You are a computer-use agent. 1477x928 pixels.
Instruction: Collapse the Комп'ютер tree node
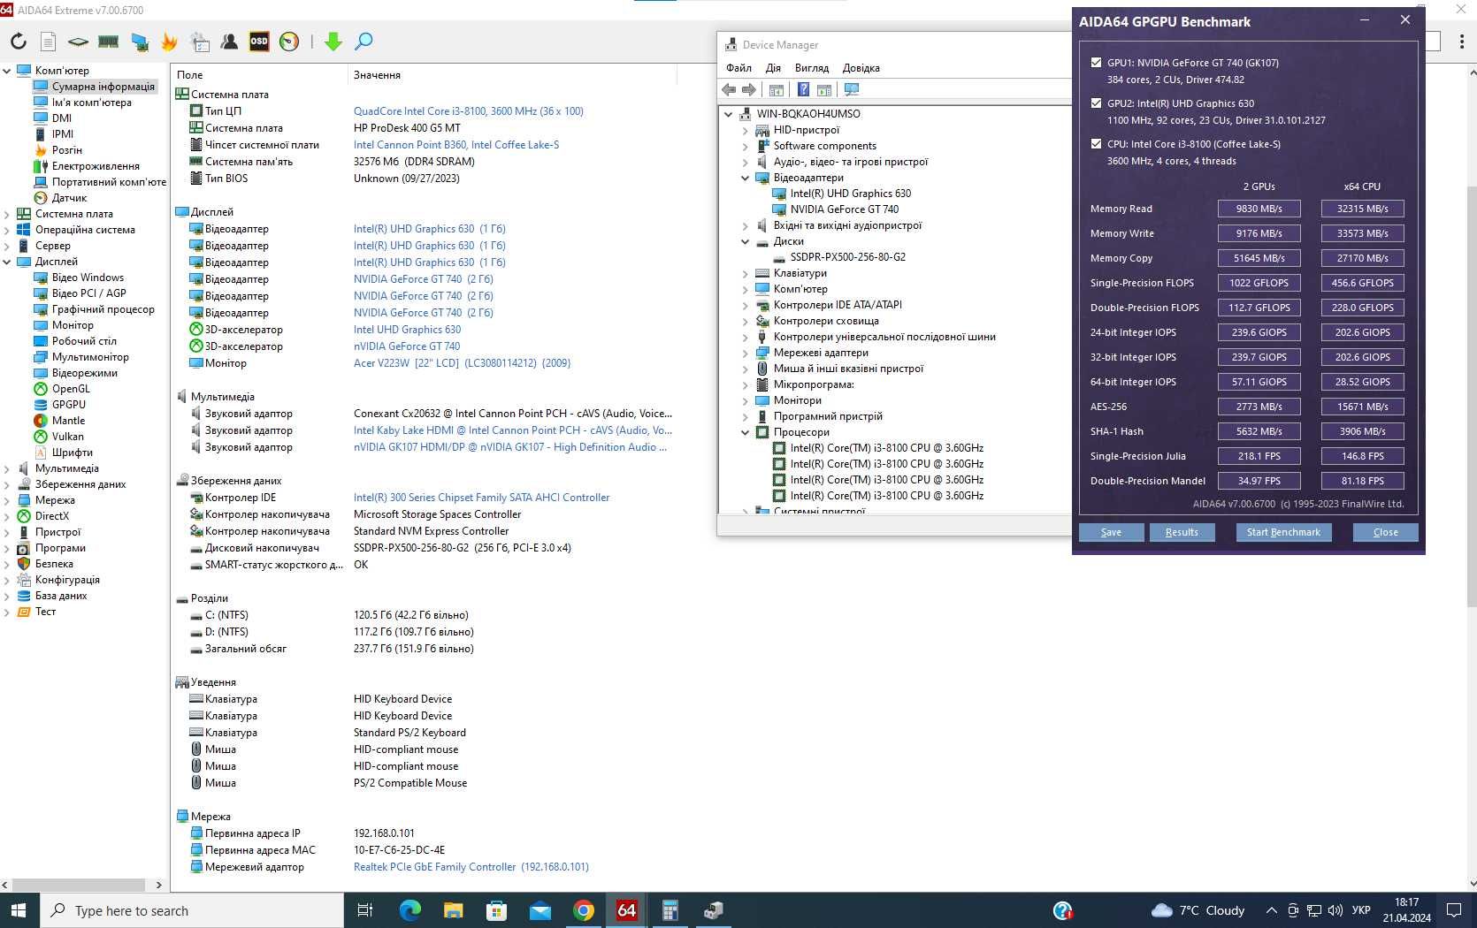coord(7,71)
